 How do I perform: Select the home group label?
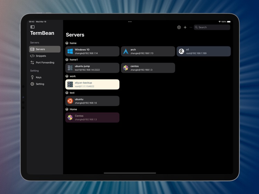[73, 43]
